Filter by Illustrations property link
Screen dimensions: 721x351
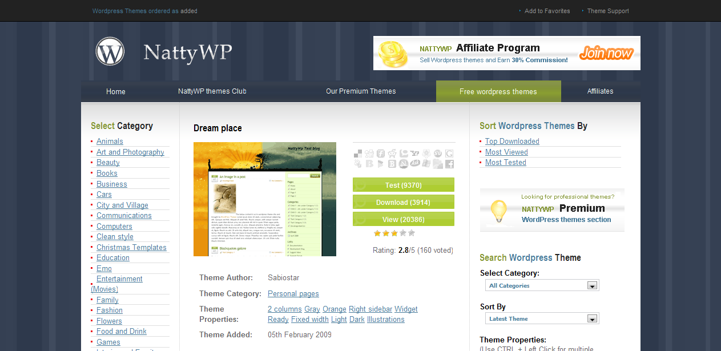[x=386, y=319]
